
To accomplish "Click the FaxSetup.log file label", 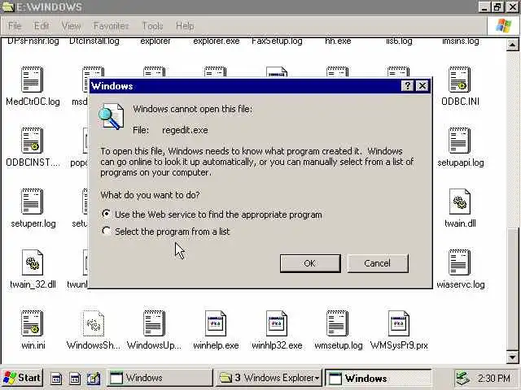I will [277, 41].
